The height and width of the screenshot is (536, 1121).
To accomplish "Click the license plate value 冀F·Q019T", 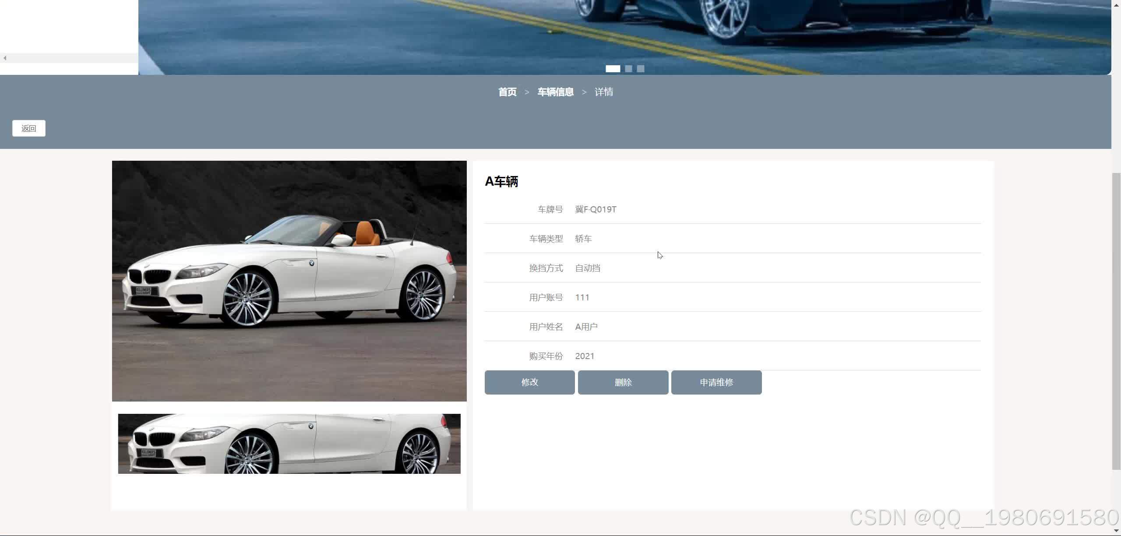I will (x=596, y=209).
